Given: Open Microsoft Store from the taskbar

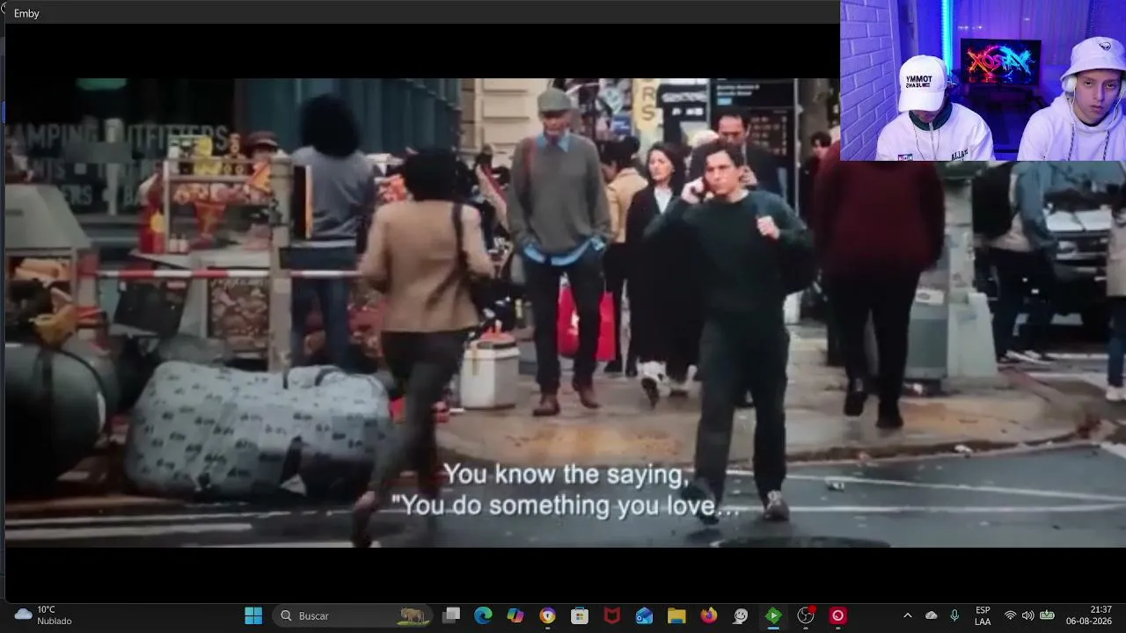Looking at the screenshot, I should pos(580,615).
